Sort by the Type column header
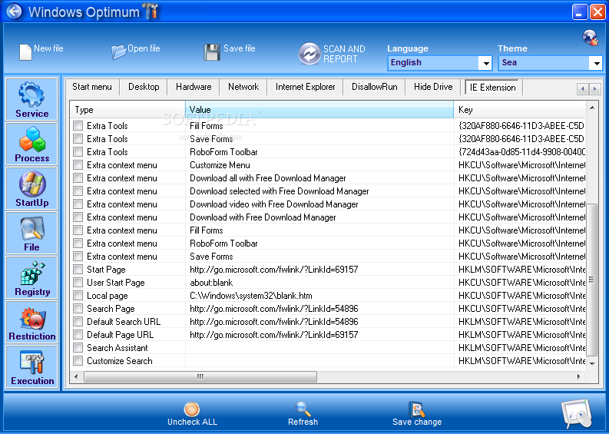Viewport: 609px width, 434px height. (x=127, y=110)
